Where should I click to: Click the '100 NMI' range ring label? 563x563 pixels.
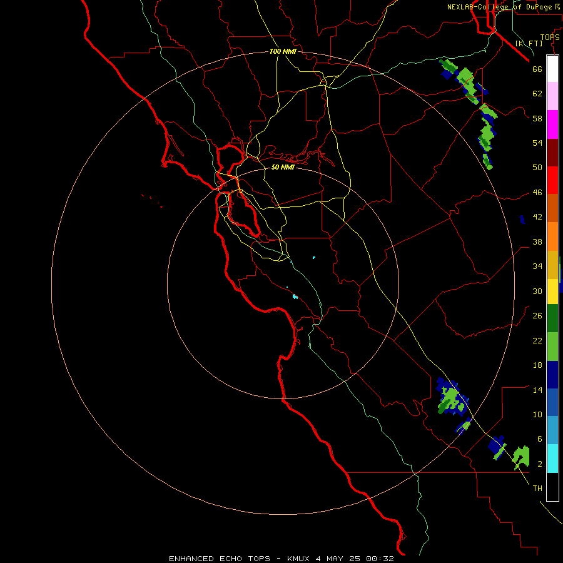(x=283, y=51)
